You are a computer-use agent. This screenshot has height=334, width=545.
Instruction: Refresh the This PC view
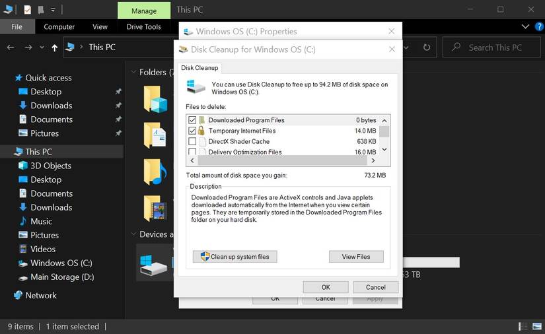pos(427,48)
